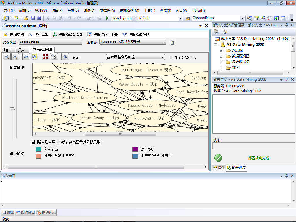
Task: Open the Properties Window toolbar icon
Action: point(256,18)
